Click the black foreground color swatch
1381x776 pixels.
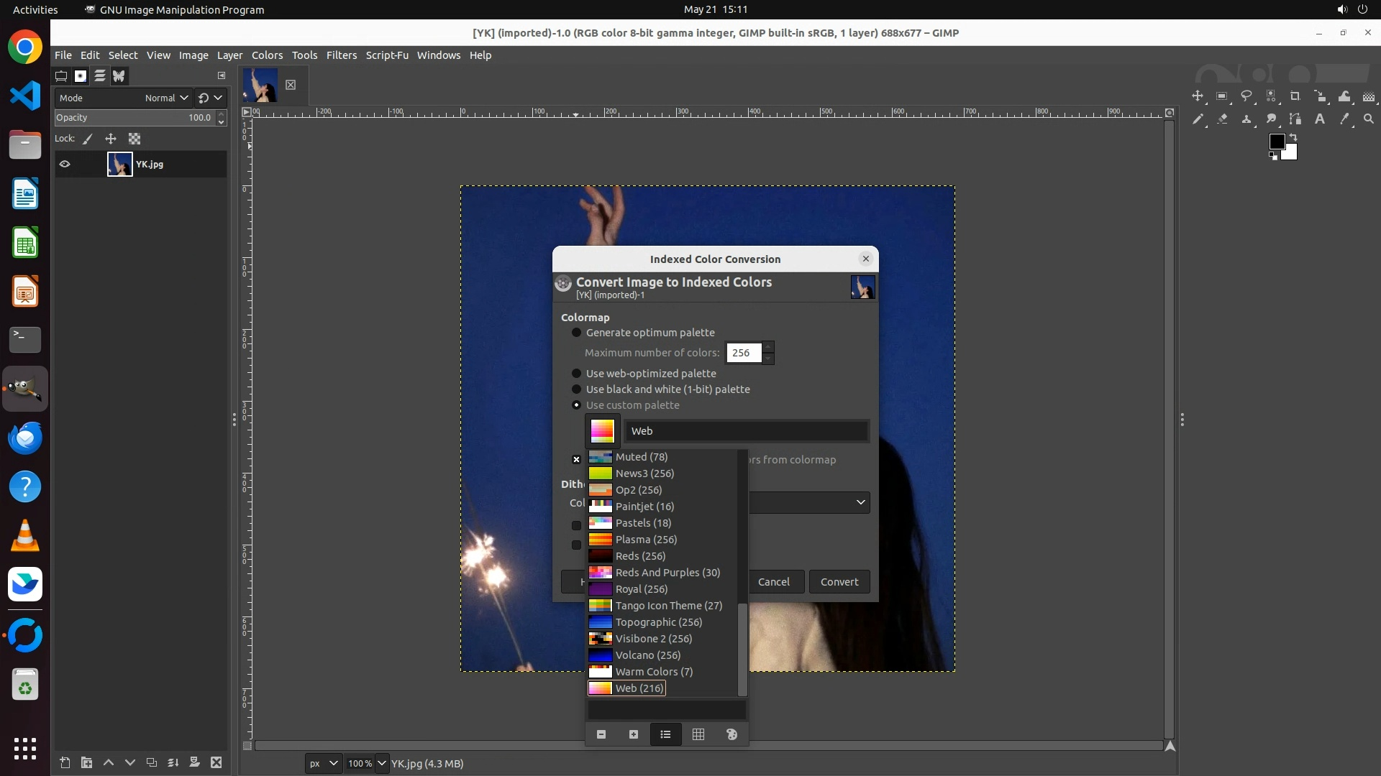pos(1277,142)
